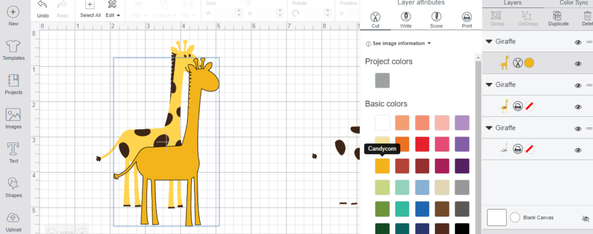Toggle visibility of third Giraffe group
This screenshot has width=593, height=234.
click(x=578, y=129)
